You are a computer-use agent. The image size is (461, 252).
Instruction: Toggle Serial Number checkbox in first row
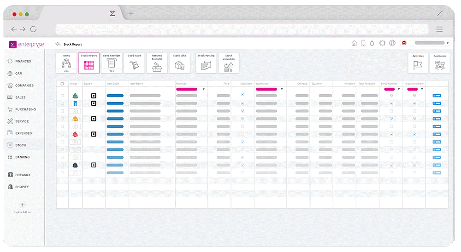(391, 96)
